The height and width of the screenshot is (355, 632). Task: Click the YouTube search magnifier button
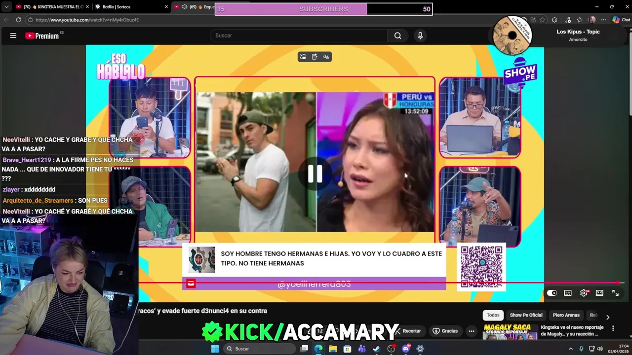(397, 35)
